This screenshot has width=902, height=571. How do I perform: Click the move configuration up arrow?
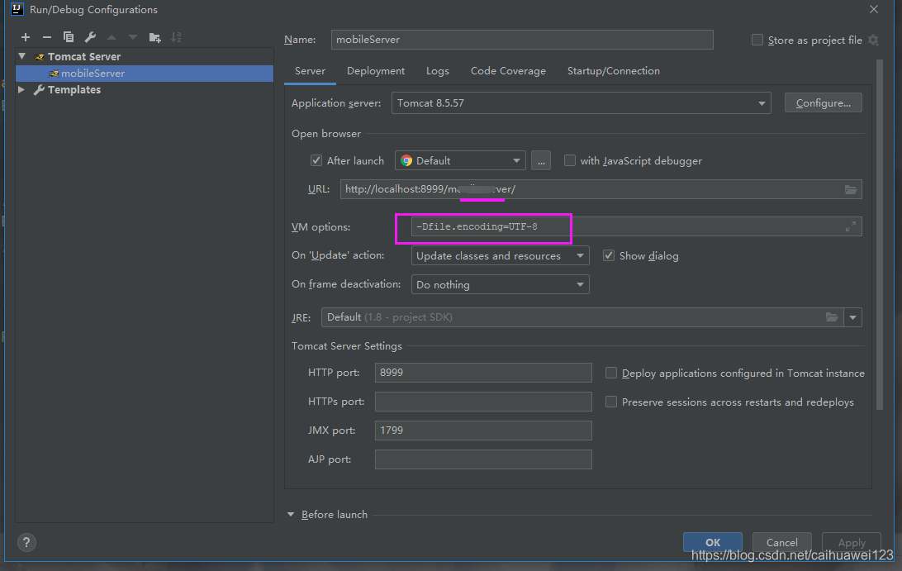[112, 37]
